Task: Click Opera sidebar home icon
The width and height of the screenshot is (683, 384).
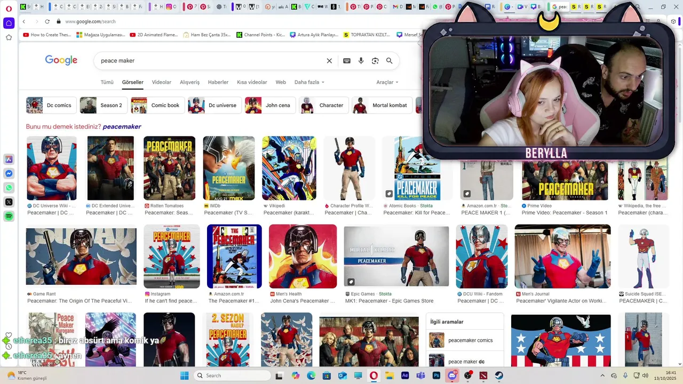Action: coord(9,23)
